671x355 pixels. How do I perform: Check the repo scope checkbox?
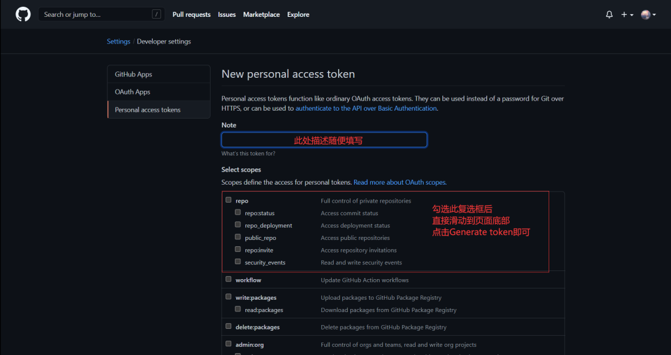click(229, 200)
